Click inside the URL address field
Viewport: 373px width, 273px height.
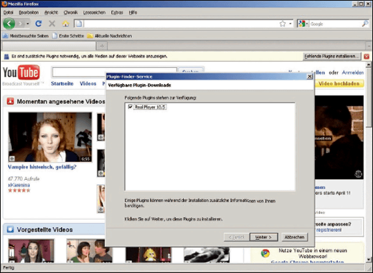click(181, 23)
